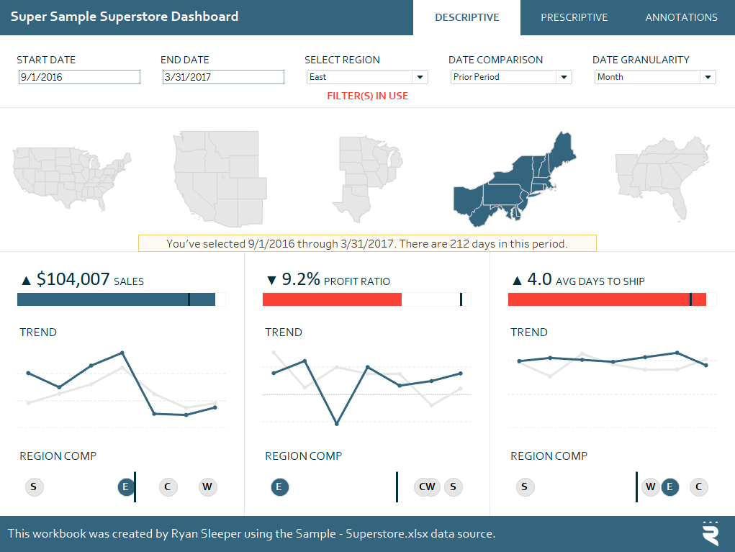
Task: Click the FILTER(S) IN USE alert
Action: (x=367, y=94)
